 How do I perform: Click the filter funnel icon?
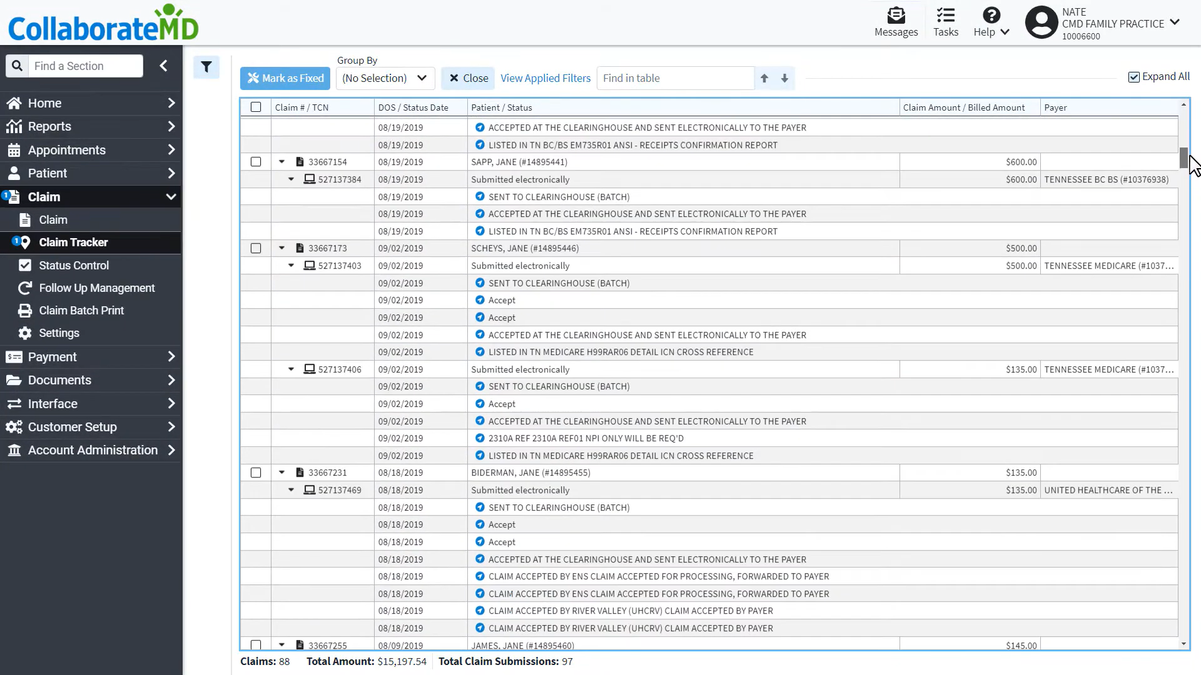tap(206, 66)
